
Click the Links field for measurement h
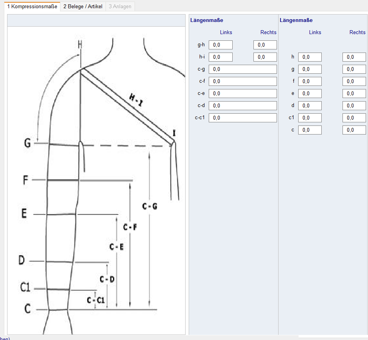click(x=310, y=57)
